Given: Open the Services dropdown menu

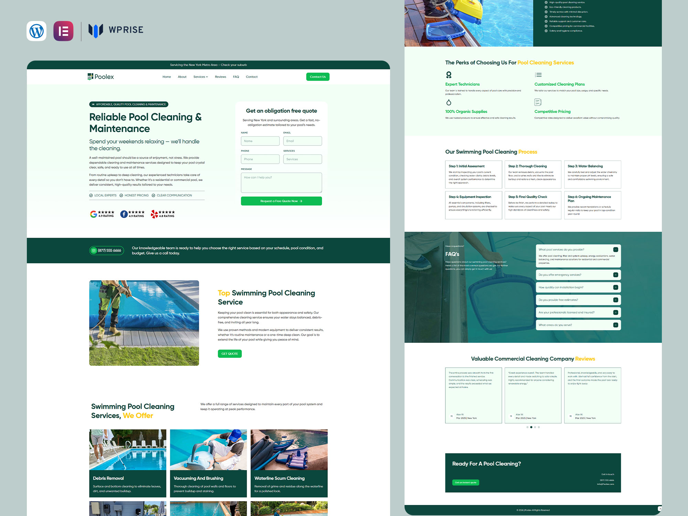Looking at the screenshot, I should tap(201, 77).
